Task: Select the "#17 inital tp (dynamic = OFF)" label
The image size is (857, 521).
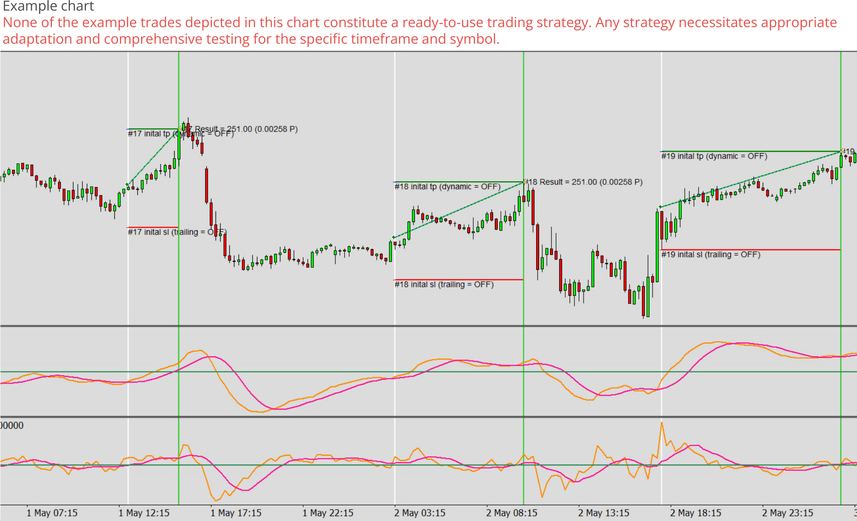Action: tap(181, 134)
